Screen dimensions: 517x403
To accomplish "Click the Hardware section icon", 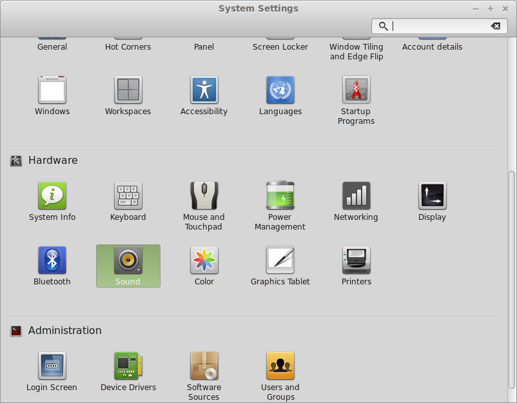I will click(x=16, y=161).
